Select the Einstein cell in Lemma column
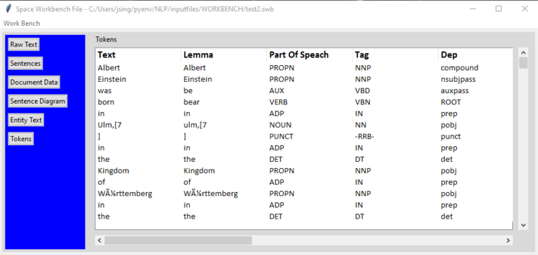This screenshot has height=255, width=538. coord(198,79)
